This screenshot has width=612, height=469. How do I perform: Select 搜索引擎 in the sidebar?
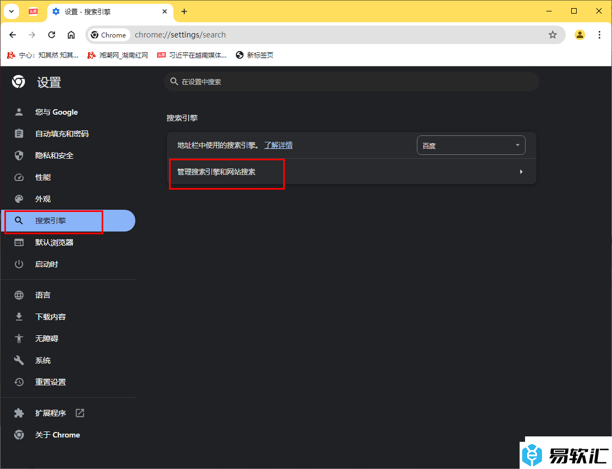tap(68, 221)
